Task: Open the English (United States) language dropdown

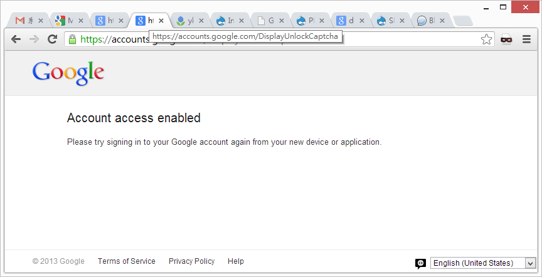Action: [x=483, y=263]
